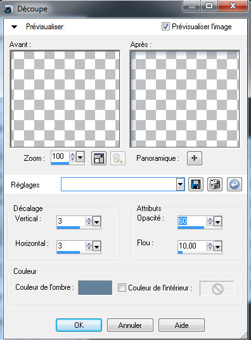The width and height of the screenshot is (251, 340).
Task: Click the blue slider bar under Horizontal
Action: pos(68,252)
